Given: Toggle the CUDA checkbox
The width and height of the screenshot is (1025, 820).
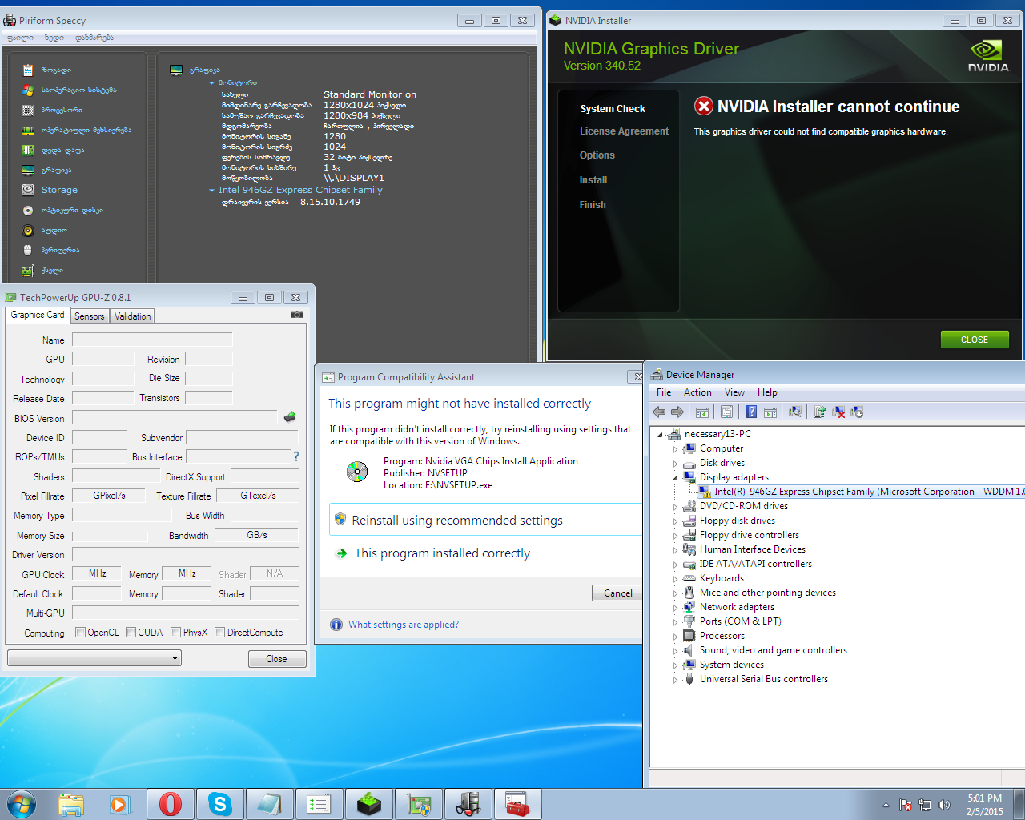Looking at the screenshot, I should pyautogui.click(x=131, y=633).
